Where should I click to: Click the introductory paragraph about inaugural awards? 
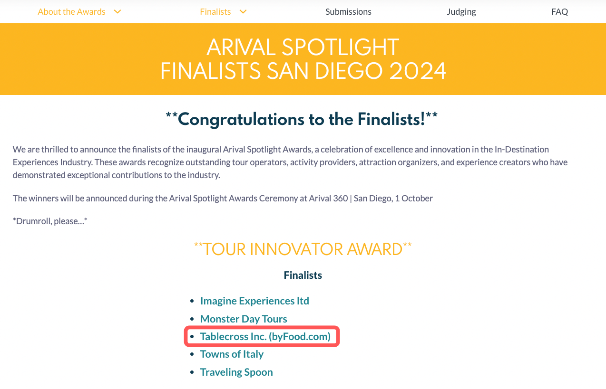point(291,162)
